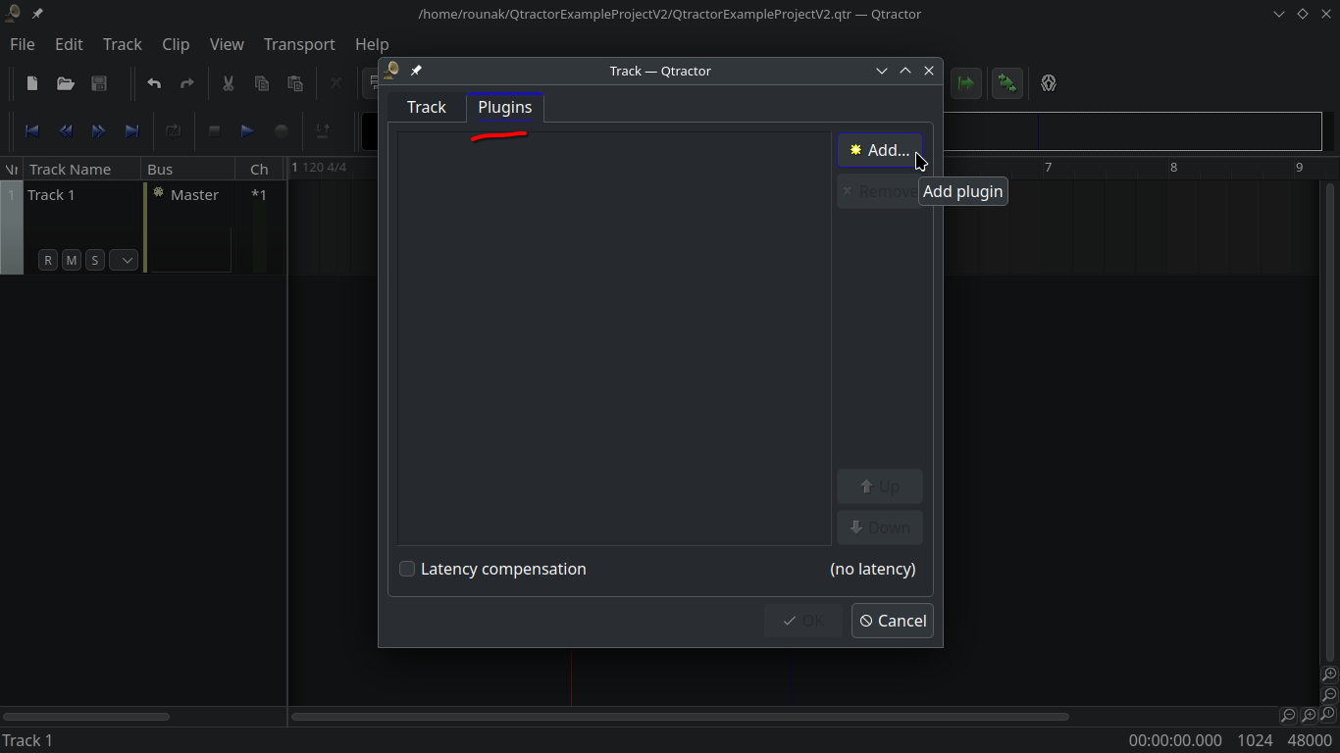Screen dimensions: 1340x753
Task: Click the track list horizontal scrollbar
Action: [x=86, y=717]
